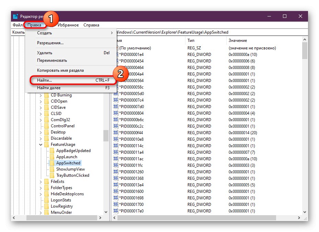Expand the CIDSave key
This screenshot has height=232, width=319.
(x=41, y=107)
